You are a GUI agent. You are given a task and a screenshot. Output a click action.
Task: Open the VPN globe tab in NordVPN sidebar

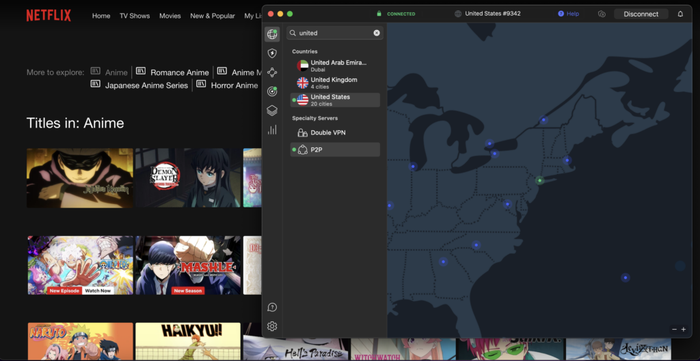[x=272, y=34]
